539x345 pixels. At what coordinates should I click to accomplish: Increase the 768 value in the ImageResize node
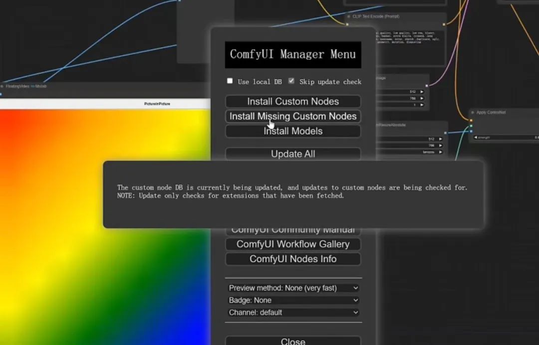point(441,146)
